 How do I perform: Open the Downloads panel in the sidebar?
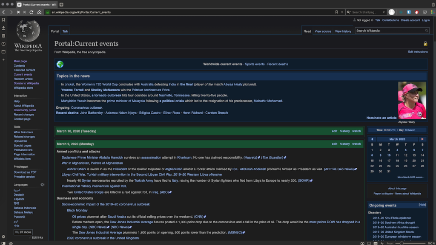click(3, 28)
